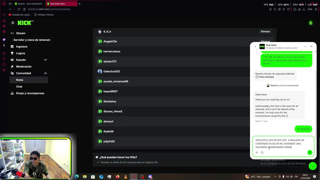This screenshot has height=180, width=320.
Task: Switch to Stream - Kick Dashboard tab
Action: click(29, 4)
